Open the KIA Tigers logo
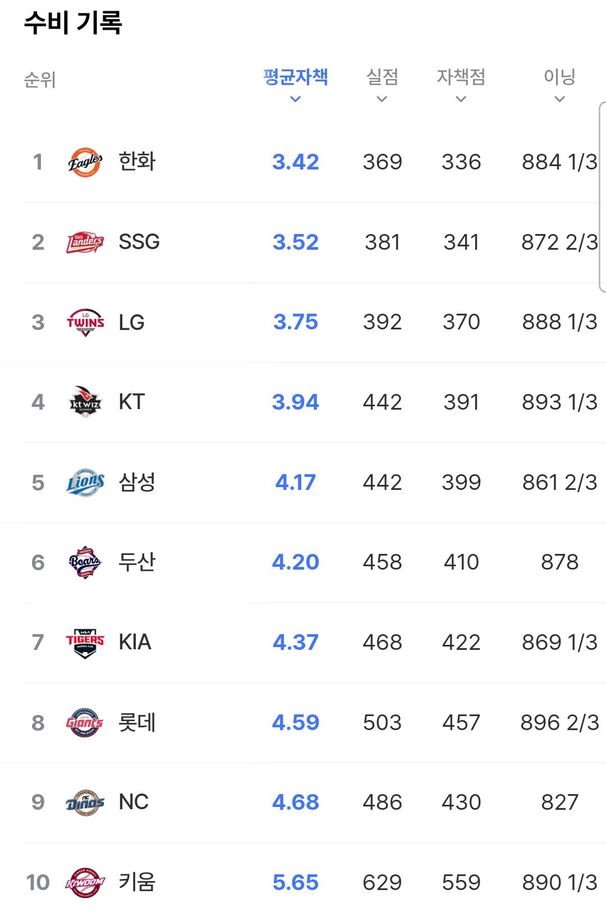Screen dimensions: 606x917 pyautogui.click(x=85, y=643)
